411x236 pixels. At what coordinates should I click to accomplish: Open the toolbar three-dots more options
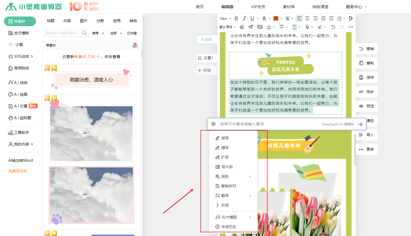pyautogui.click(x=351, y=27)
